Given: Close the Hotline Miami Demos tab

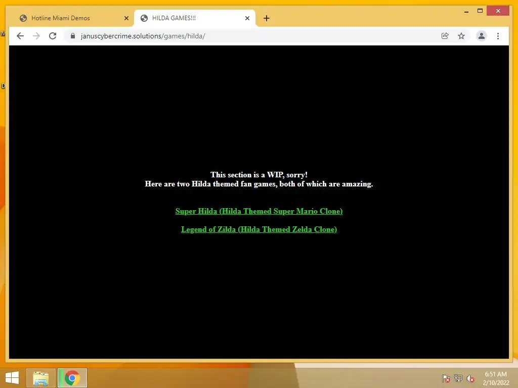Looking at the screenshot, I should pyautogui.click(x=126, y=18).
